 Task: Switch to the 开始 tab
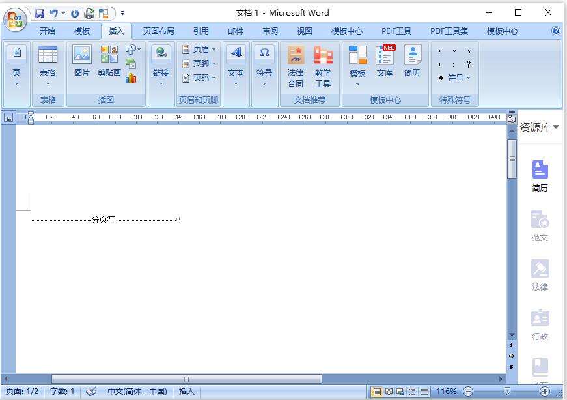48,31
